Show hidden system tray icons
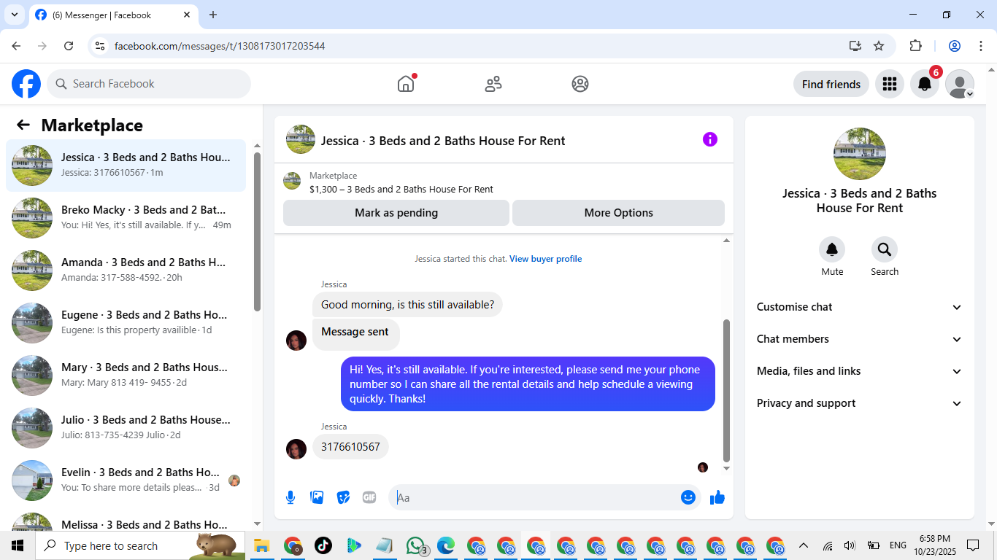 [804, 545]
